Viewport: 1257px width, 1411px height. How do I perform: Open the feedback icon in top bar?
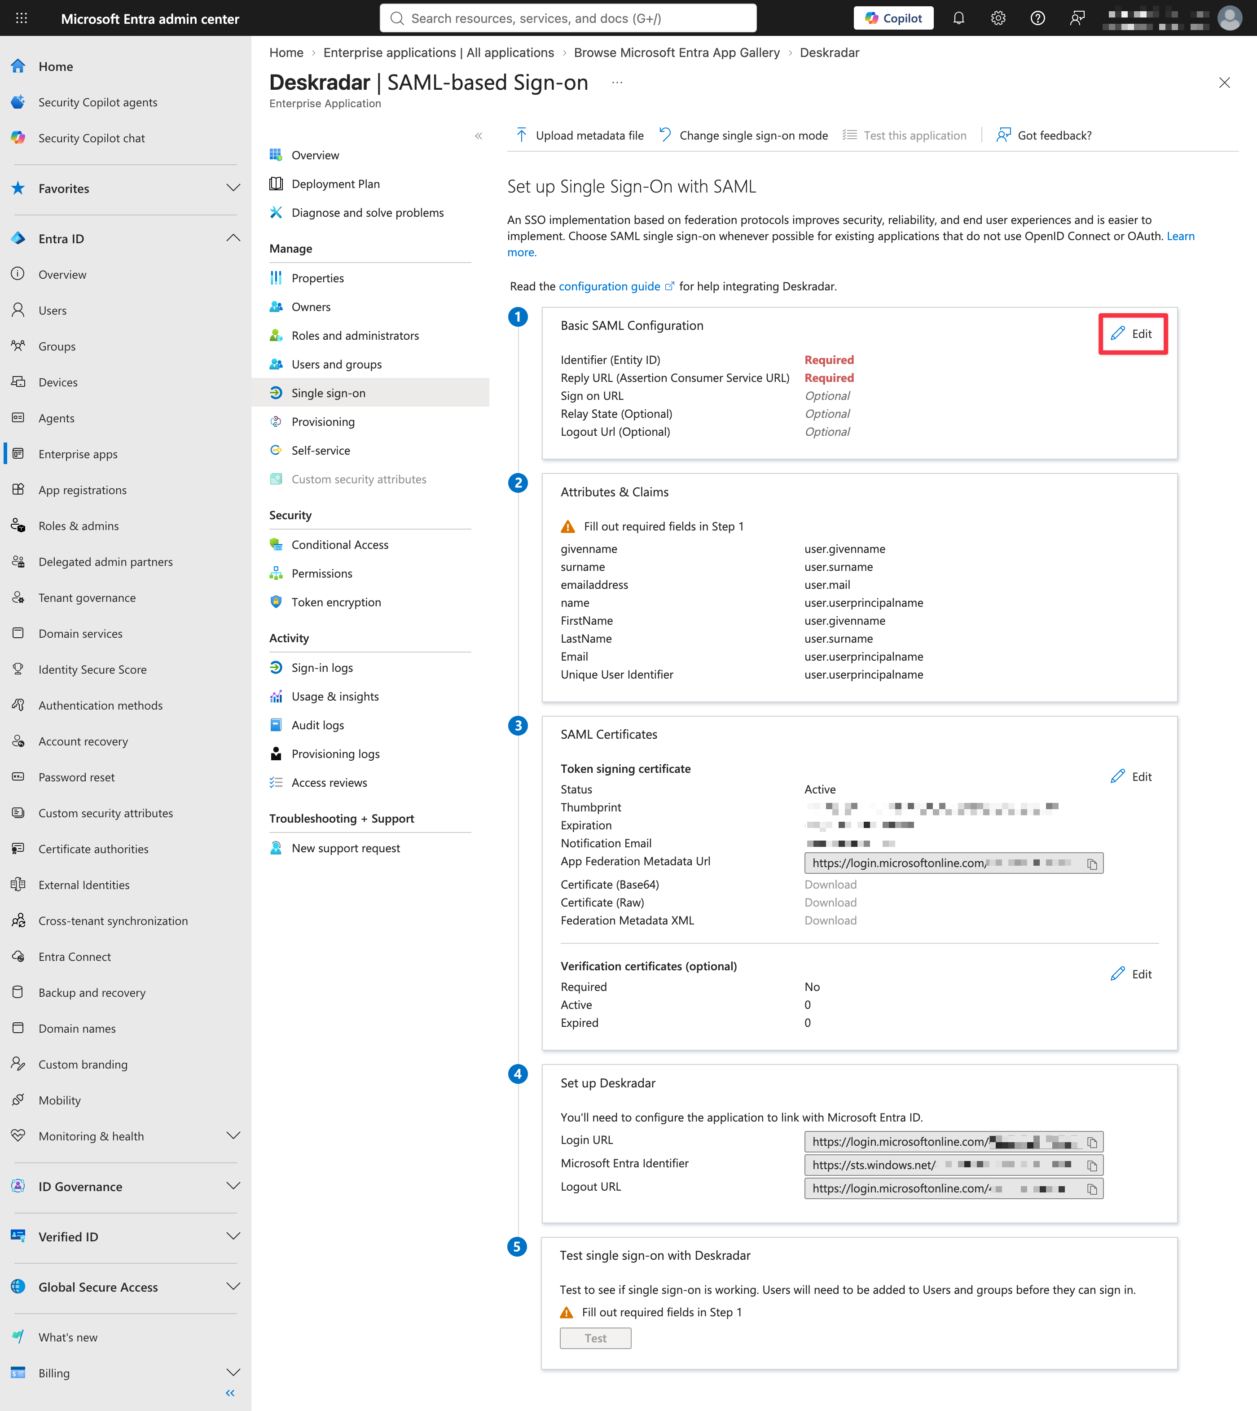pos(1077,19)
